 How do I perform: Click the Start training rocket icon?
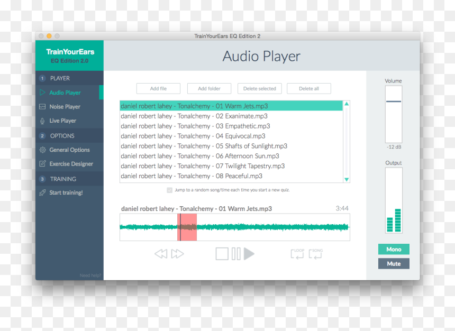pos(42,192)
